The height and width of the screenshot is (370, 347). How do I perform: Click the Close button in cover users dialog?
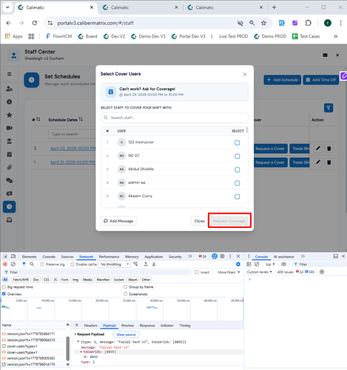pyautogui.click(x=199, y=221)
